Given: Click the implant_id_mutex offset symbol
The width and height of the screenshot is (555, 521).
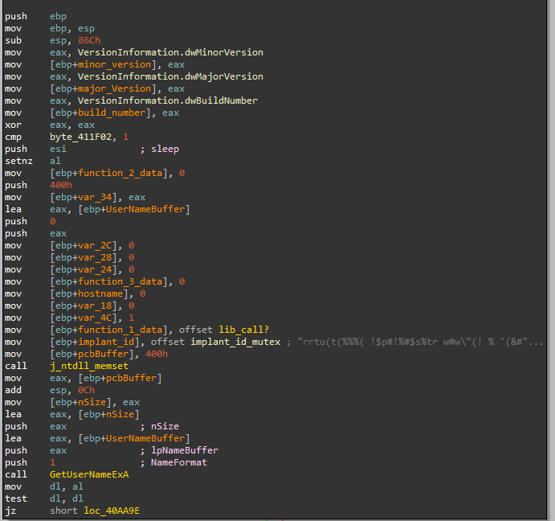Looking at the screenshot, I should [x=235, y=342].
